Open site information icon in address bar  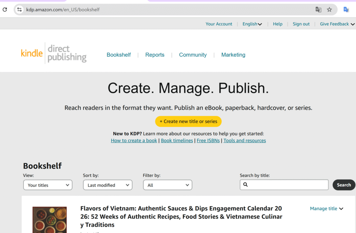pyautogui.click(x=19, y=9)
